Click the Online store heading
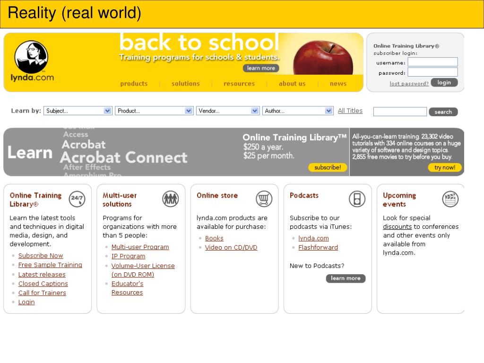 click(x=217, y=195)
